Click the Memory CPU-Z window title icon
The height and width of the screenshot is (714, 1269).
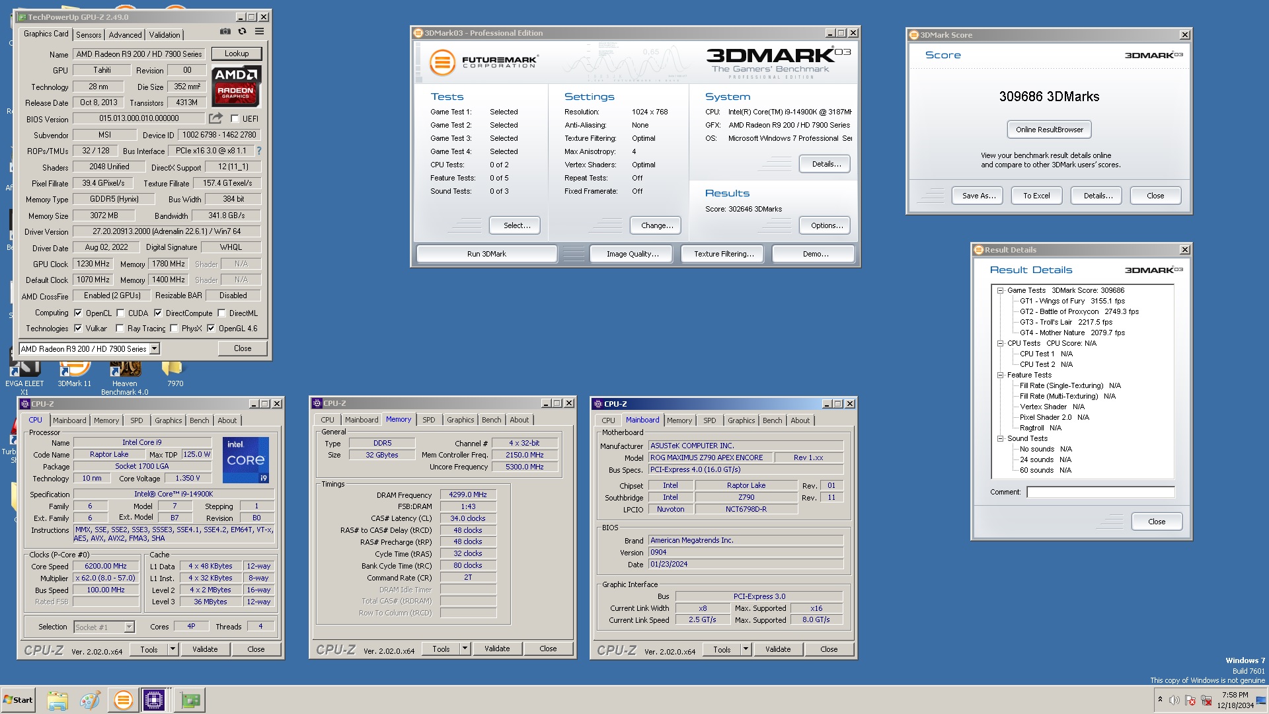[317, 403]
